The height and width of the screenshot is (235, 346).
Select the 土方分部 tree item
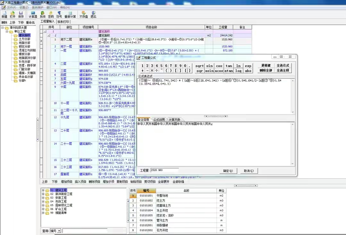[x=24, y=39]
